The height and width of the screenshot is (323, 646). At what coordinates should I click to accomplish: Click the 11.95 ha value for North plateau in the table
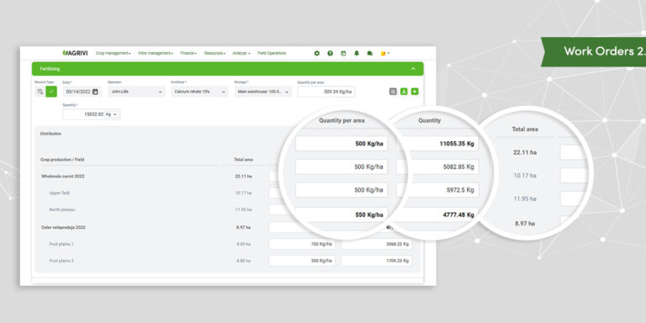pyautogui.click(x=243, y=209)
